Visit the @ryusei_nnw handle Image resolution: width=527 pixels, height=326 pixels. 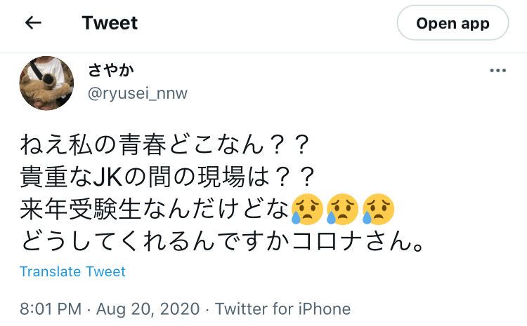(x=138, y=93)
